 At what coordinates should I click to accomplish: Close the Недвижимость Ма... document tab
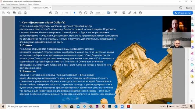click(x=51, y=8)
